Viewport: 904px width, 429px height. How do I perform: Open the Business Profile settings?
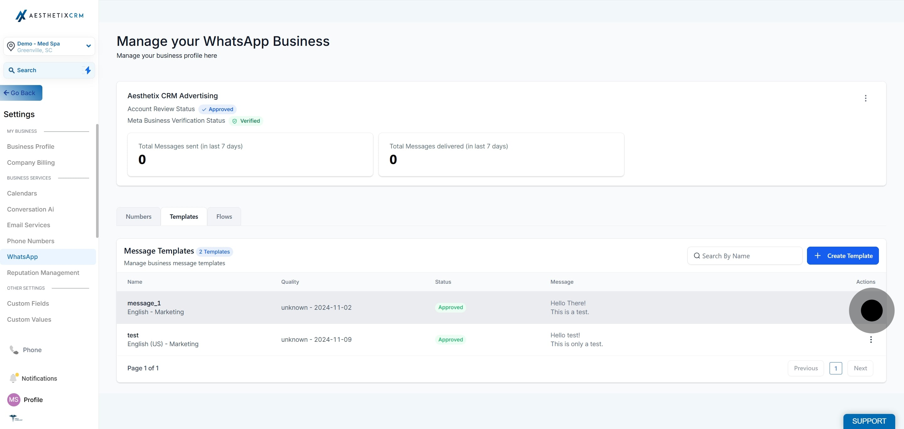tap(30, 147)
